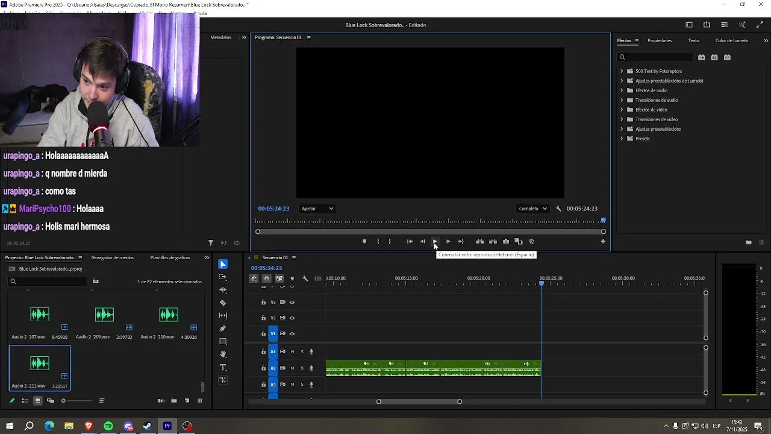Expand the Transiciones de vídeo folder

(622, 119)
